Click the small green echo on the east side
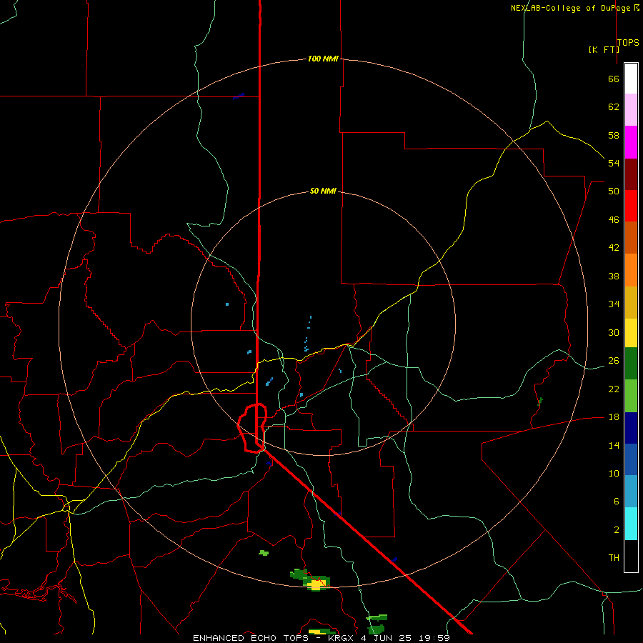This screenshot has width=643, height=643. 541,401
